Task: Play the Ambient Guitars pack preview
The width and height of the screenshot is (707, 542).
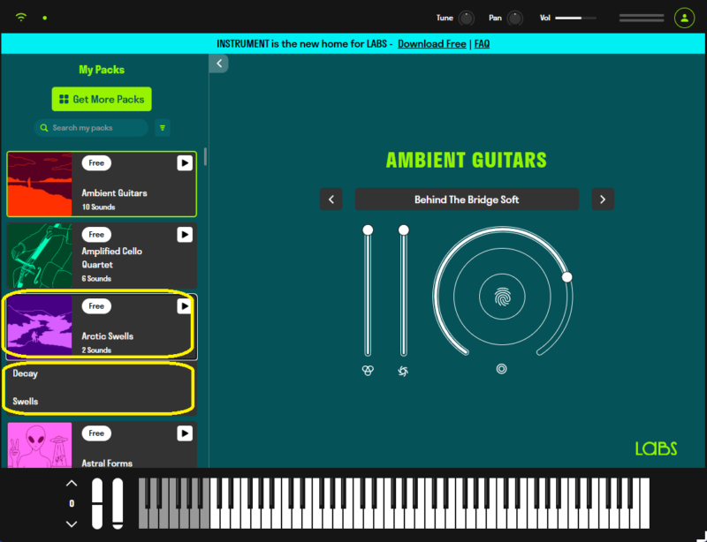Action: [184, 163]
